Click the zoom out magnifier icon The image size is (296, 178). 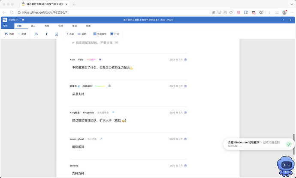click(219, 12)
